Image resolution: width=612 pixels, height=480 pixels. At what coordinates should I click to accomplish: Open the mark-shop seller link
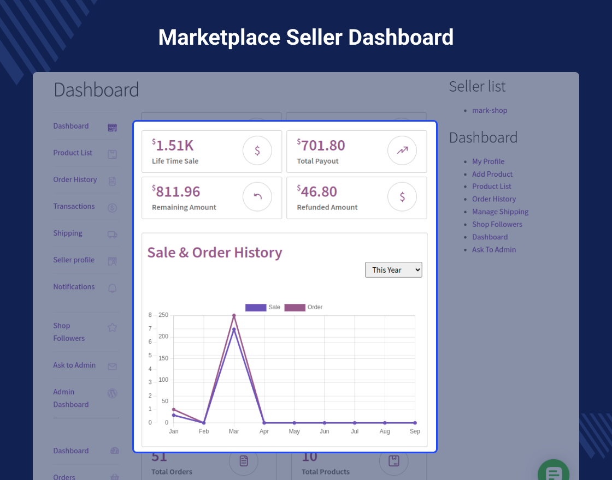click(490, 110)
